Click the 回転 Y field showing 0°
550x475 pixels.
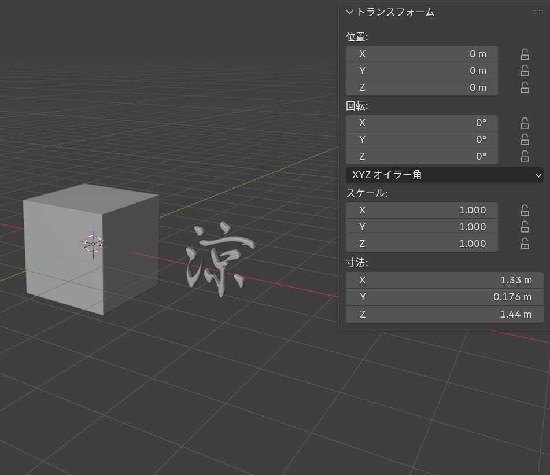tap(422, 139)
